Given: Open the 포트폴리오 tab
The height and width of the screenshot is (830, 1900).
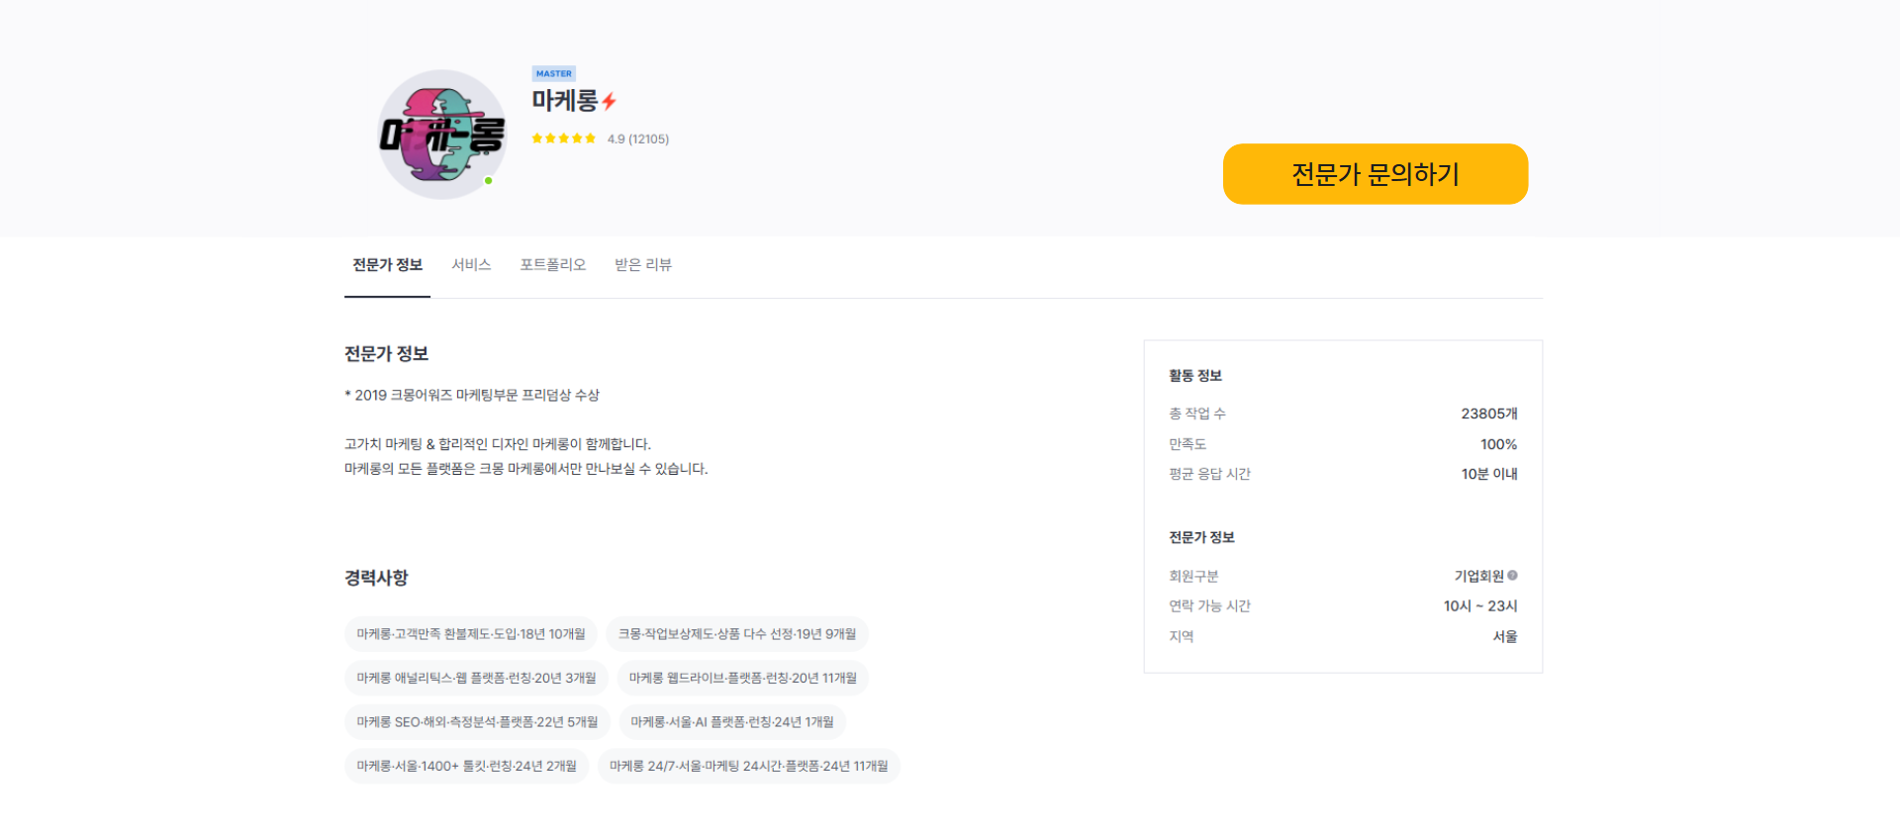Looking at the screenshot, I should tap(552, 265).
